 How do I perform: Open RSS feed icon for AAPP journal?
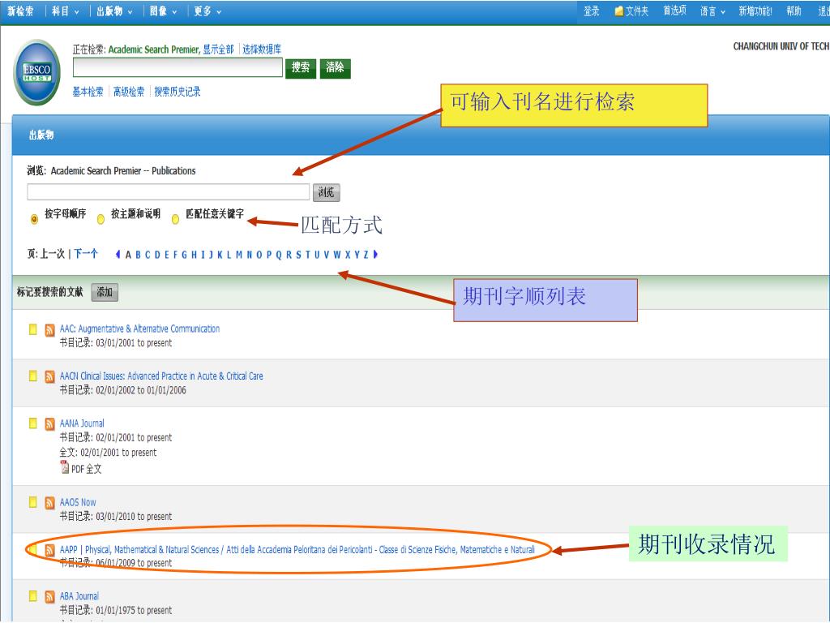[49, 550]
